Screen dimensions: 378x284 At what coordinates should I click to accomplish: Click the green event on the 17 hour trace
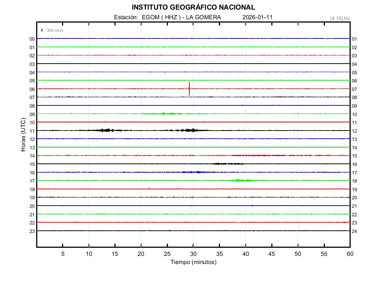(240, 180)
